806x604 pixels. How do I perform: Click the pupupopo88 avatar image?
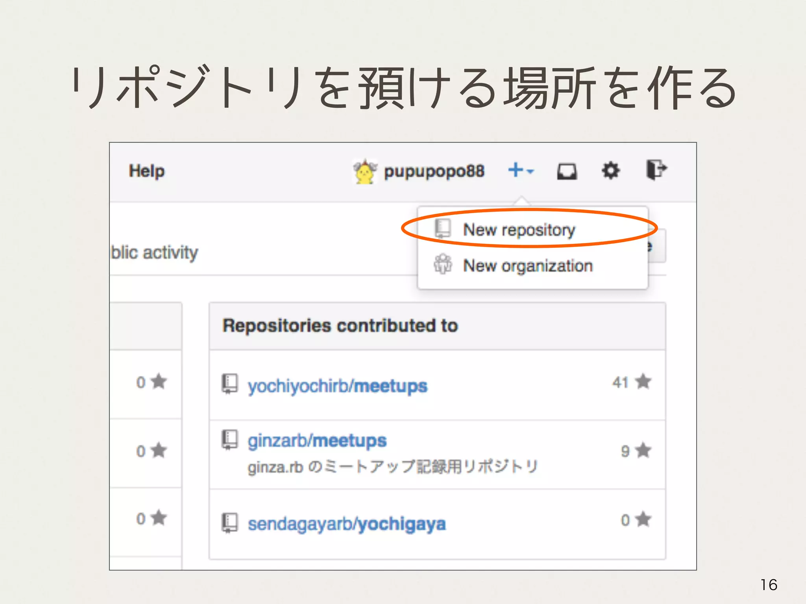pyautogui.click(x=365, y=172)
